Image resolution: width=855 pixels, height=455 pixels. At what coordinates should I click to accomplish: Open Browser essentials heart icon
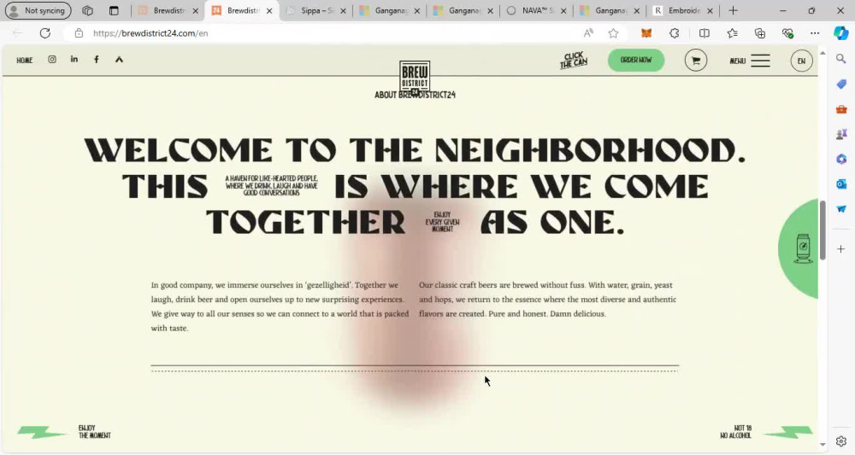[x=787, y=33]
